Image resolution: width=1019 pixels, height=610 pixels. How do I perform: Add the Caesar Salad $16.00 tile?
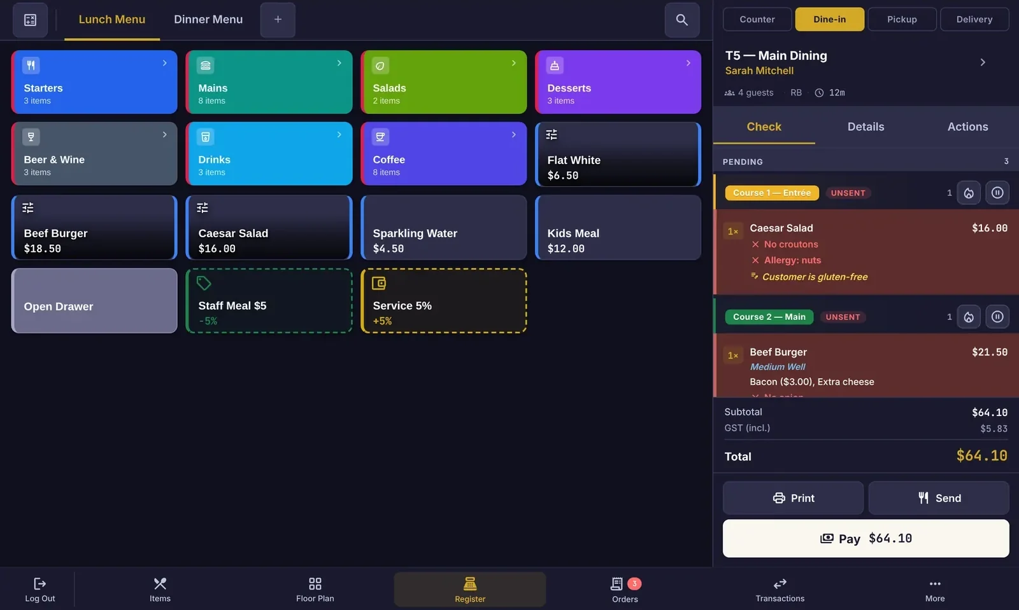pos(269,227)
